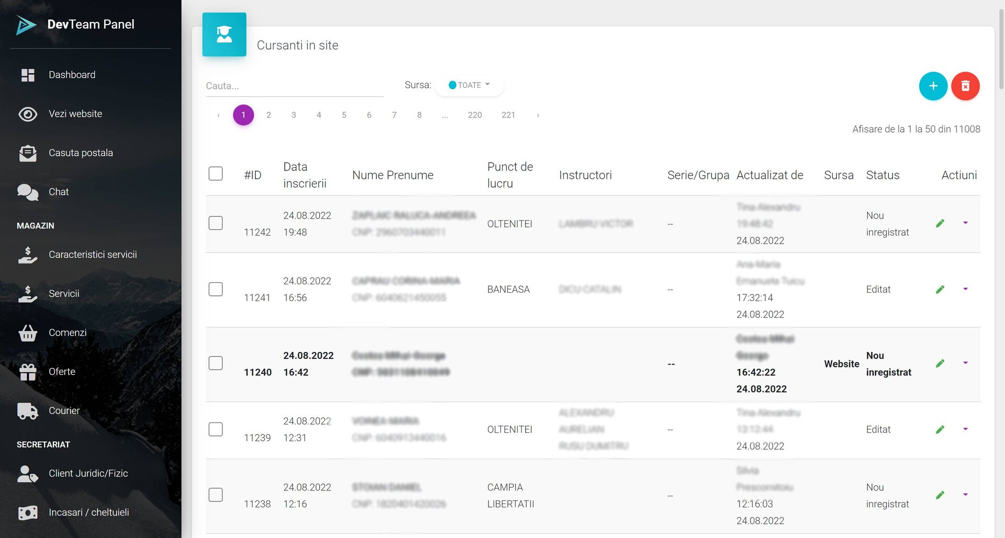Open Comenzi menu item in sidebar

click(x=67, y=333)
